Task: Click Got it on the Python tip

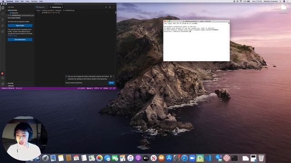Action: [x=111, y=83]
